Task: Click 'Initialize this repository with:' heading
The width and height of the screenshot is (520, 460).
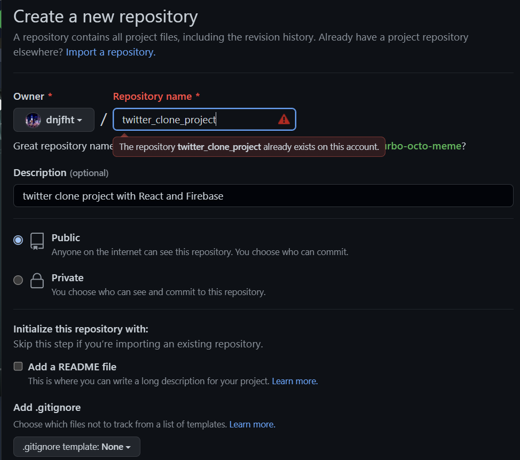Action: point(81,329)
